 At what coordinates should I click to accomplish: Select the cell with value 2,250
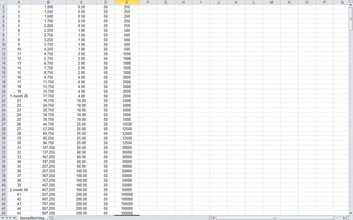pyautogui.click(x=48, y=30)
